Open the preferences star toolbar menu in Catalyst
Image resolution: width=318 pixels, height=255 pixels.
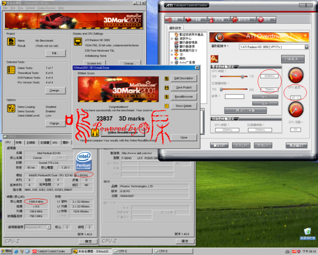coord(243,20)
